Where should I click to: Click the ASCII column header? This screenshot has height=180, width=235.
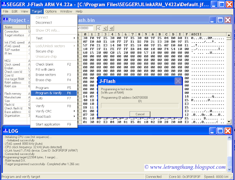(x=208, y=34)
